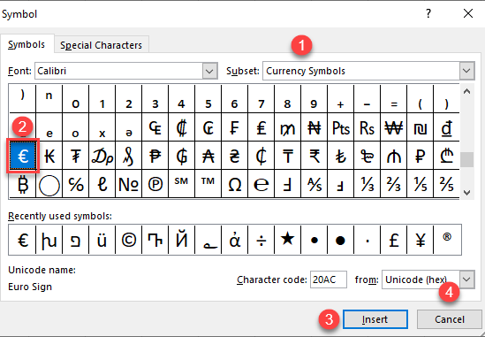Select the one-third fraction ⅓
This screenshot has width=485, height=337.
click(368, 184)
